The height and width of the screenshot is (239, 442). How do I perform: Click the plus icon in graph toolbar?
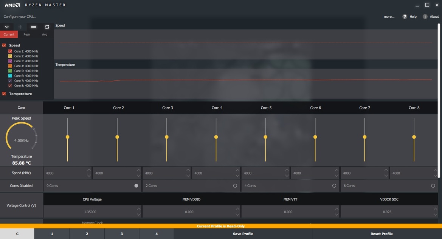tap(20, 27)
